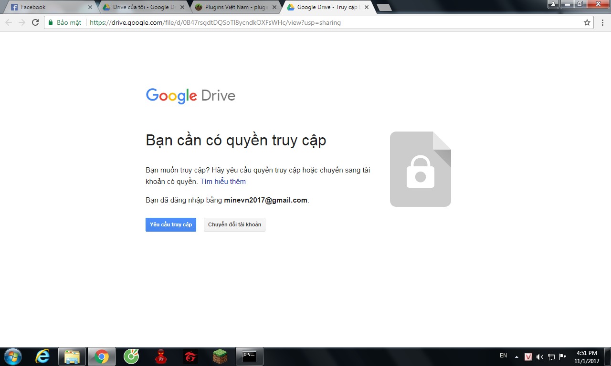Reload the current page

click(35, 22)
